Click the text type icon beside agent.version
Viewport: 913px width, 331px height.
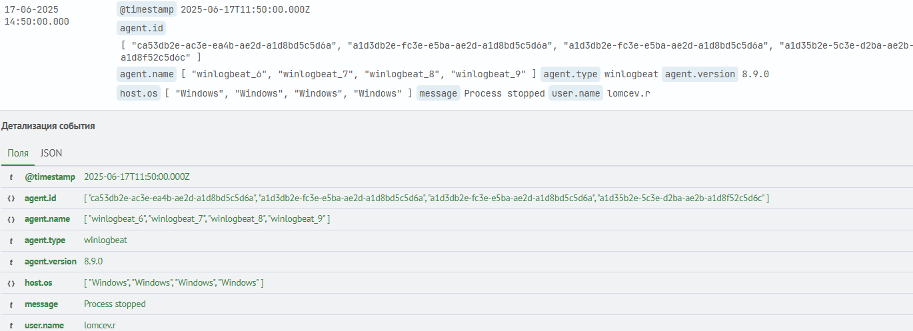11,262
